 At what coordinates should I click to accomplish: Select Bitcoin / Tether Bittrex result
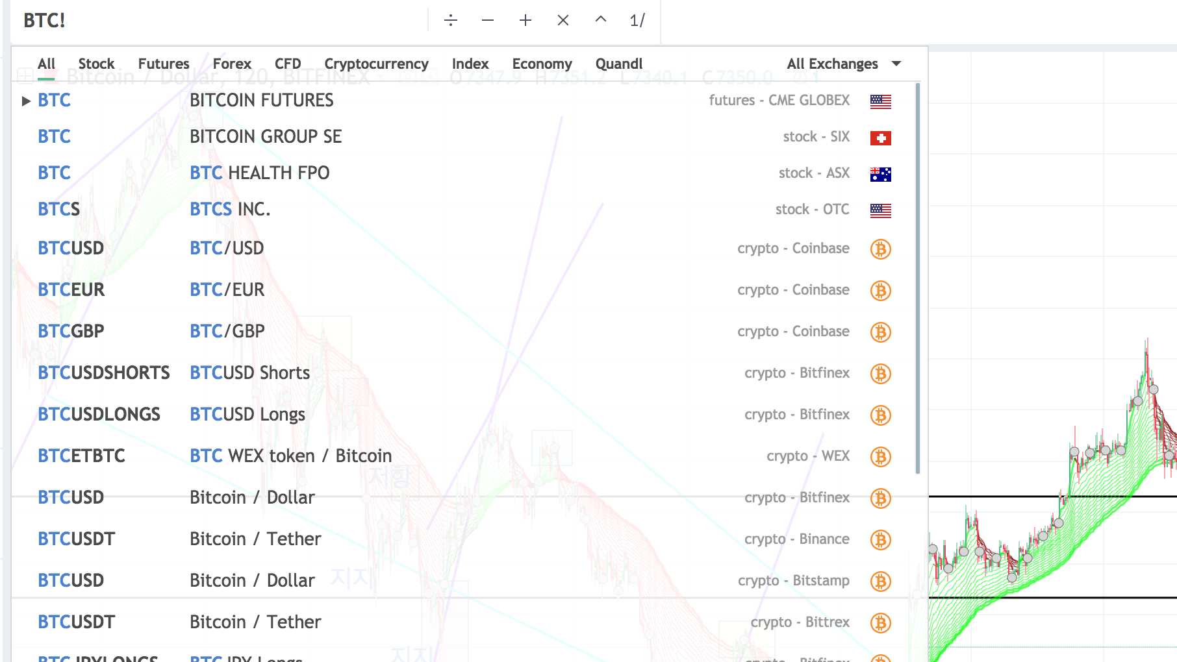coord(464,622)
